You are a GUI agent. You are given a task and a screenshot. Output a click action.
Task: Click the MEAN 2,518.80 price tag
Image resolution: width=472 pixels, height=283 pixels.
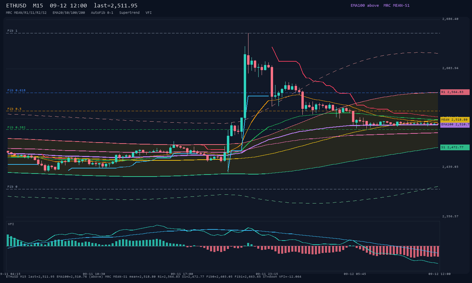click(x=455, y=120)
